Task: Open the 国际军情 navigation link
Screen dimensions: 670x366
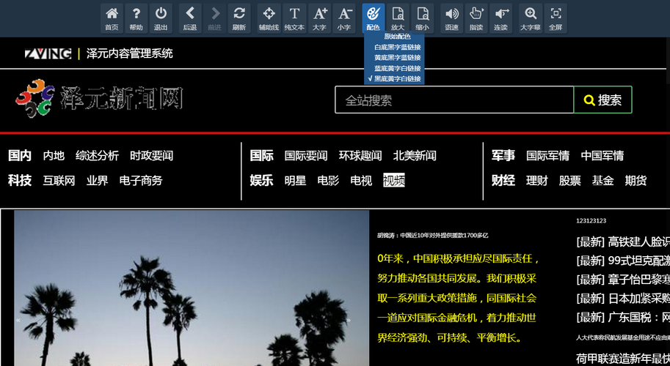Action: (x=547, y=156)
